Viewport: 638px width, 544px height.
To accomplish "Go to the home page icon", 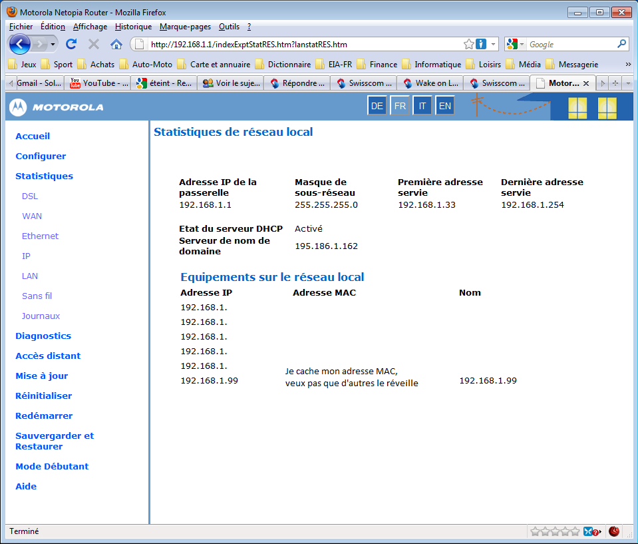I will tap(116, 44).
